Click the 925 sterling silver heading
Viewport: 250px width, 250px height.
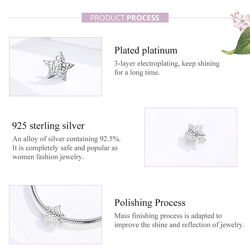coord(48,126)
